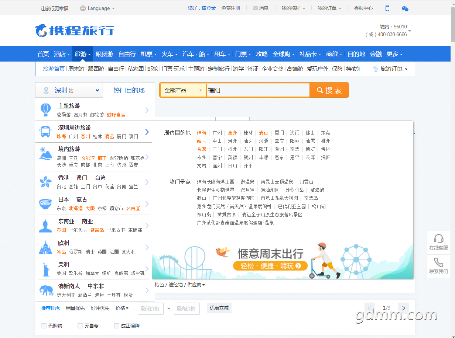Expand the 欧洲 category chevron
The width and height of the screenshot is (455, 338).
[x=147, y=247]
